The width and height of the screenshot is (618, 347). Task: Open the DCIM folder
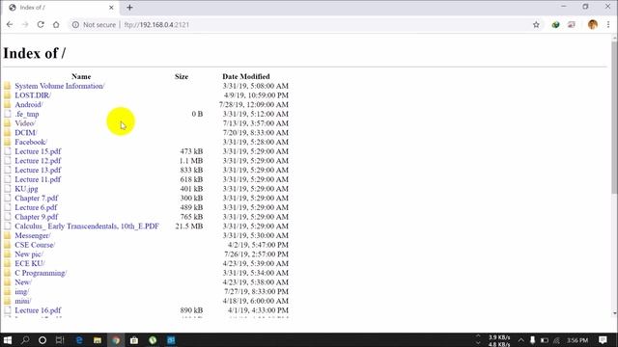(26, 133)
